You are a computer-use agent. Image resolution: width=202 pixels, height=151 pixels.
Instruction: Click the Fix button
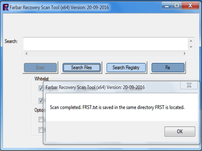(x=168, y=67)
